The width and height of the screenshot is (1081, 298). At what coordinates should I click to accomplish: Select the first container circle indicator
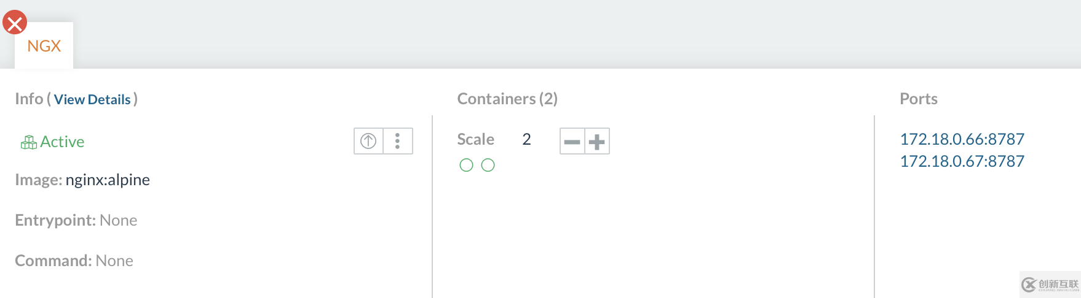466,165
